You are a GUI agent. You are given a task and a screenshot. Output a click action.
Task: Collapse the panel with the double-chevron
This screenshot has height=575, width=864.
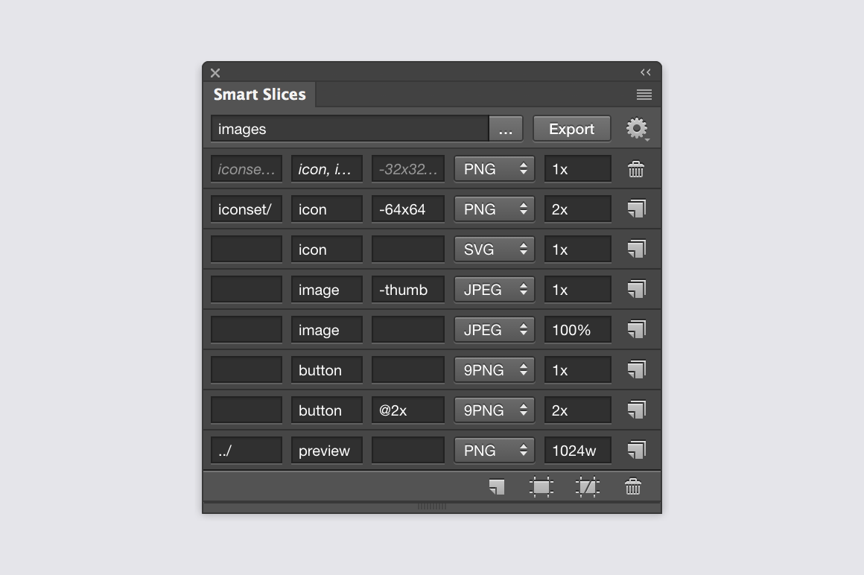(646, 72)
